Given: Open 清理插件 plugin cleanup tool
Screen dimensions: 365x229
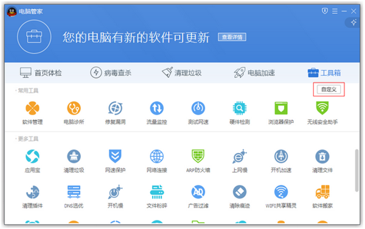Looking at the screenshot, I should click(32, 197).
